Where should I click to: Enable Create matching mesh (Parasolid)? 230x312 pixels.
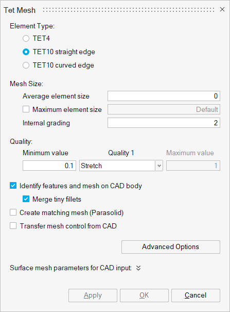13,212
